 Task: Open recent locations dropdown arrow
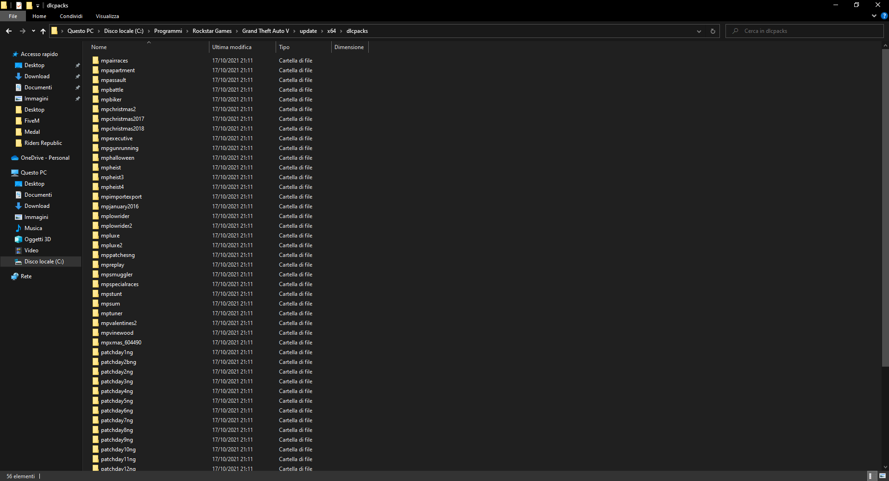click(x=33, y=31)
